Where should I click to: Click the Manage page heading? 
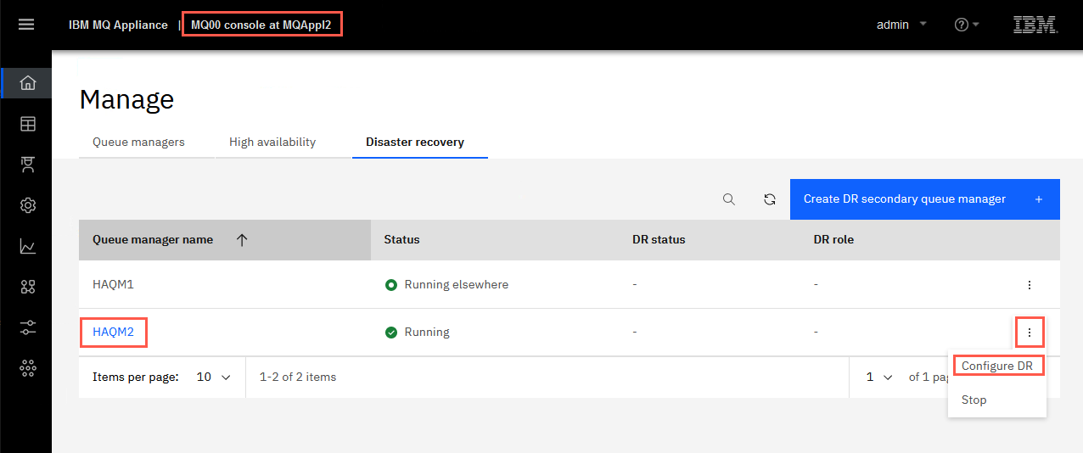(x=126, y=99)
